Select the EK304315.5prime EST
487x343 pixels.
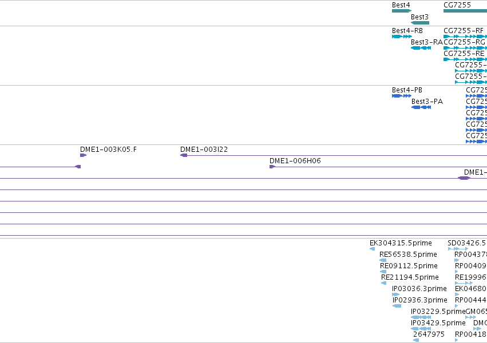[372, 249]
